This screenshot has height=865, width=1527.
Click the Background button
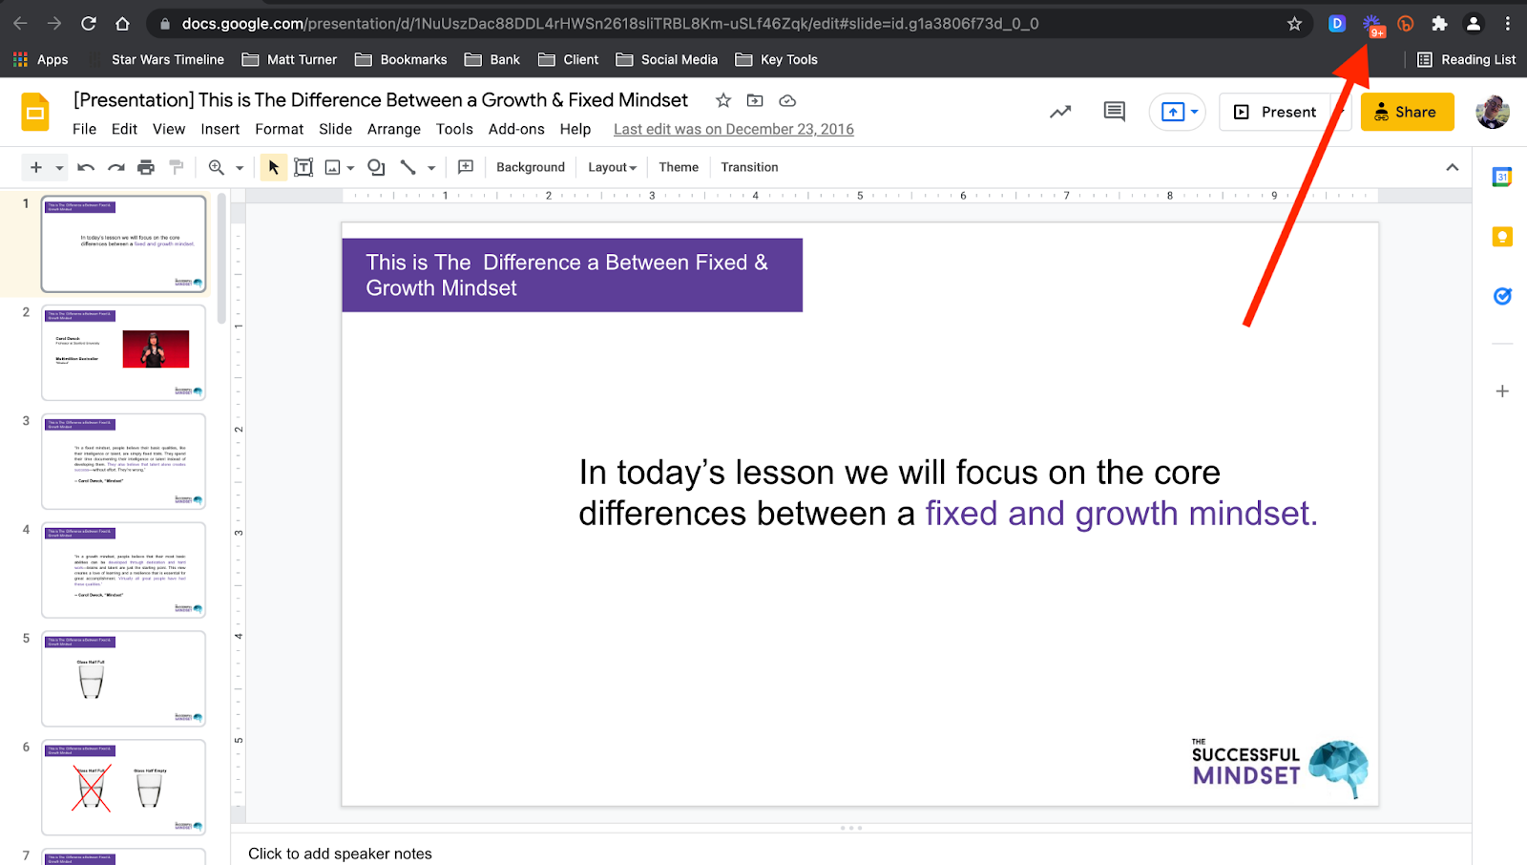[531, 167]
